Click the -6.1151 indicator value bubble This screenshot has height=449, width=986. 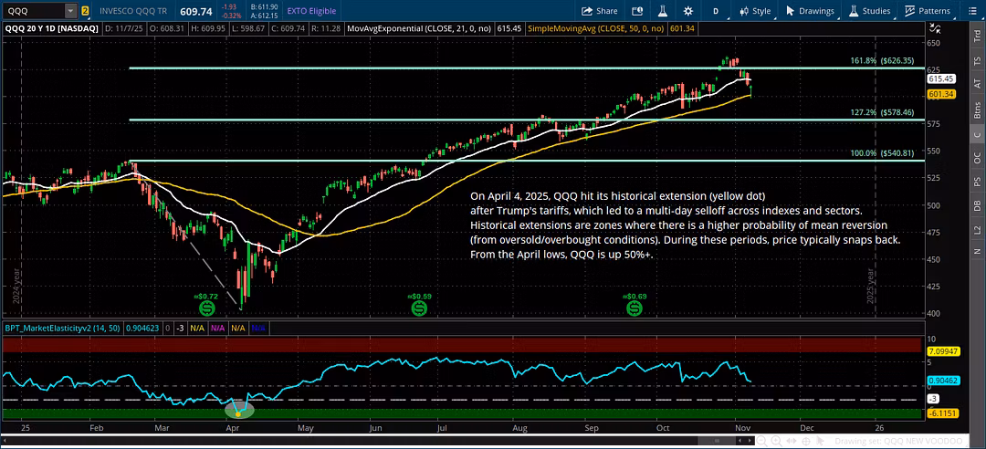pyautogui.click(x=942, y=413)
